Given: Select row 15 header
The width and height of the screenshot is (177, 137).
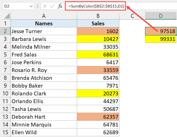Looking at the screenshot, I should pyautogui.click(x=5, y=132).
